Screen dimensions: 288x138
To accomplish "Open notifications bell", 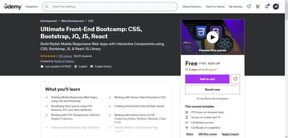I will [x=267, y=7].
